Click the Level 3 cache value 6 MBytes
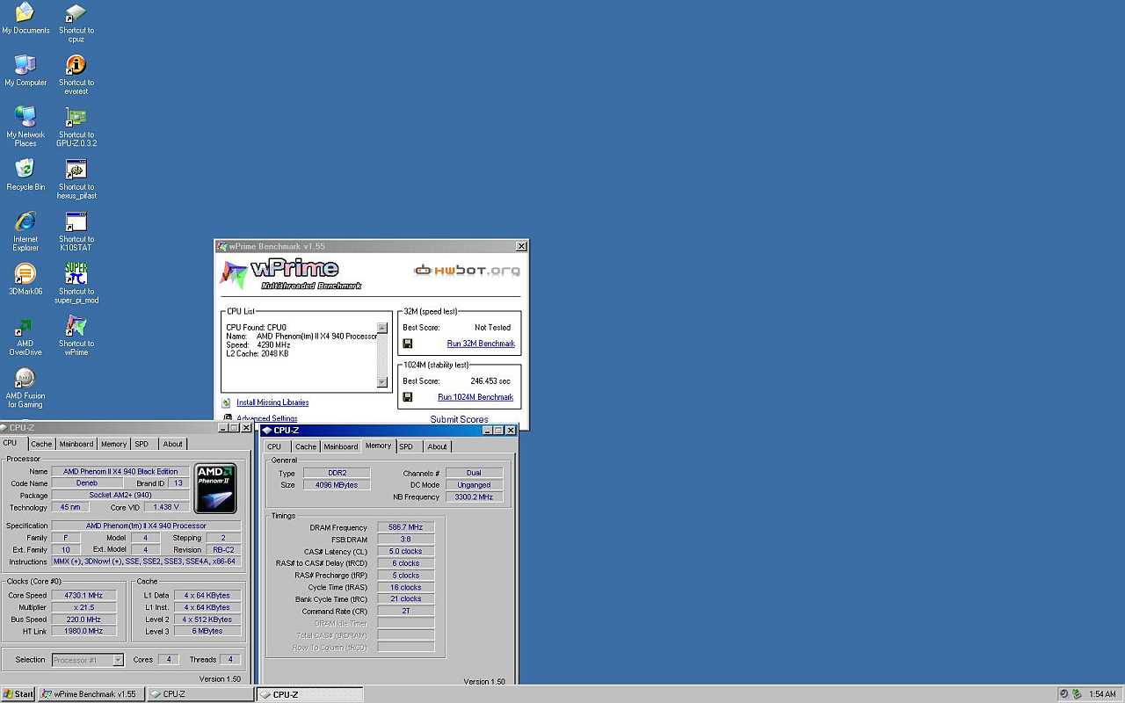The height and width of the screenshot is (703, 1125). click(x=207, y=631)
